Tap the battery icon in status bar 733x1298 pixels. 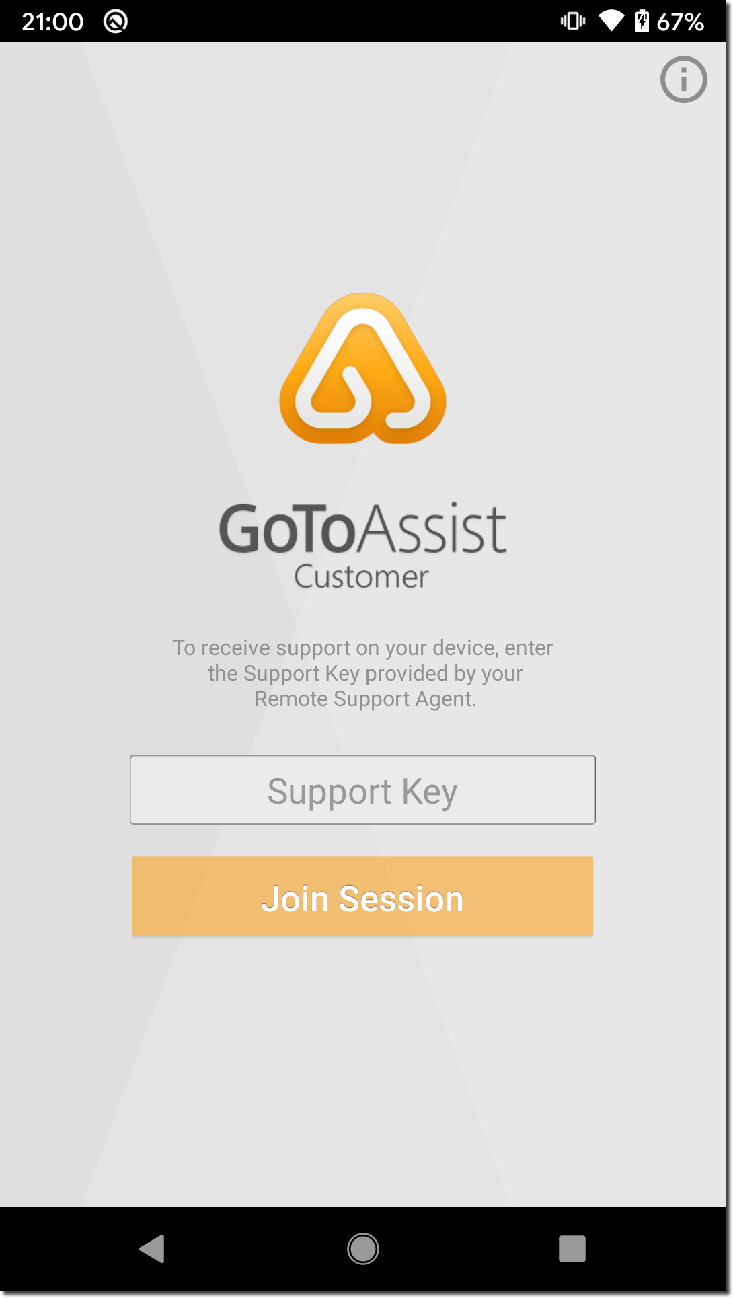point(642,21)
